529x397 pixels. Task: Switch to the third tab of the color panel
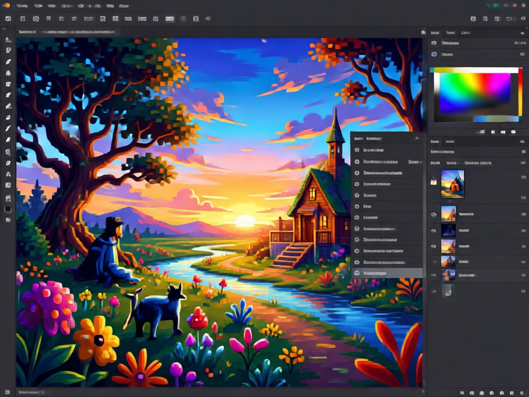tap(465, 33)
